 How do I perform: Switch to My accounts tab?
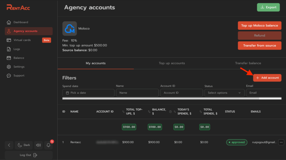click(x=96, y=63)
